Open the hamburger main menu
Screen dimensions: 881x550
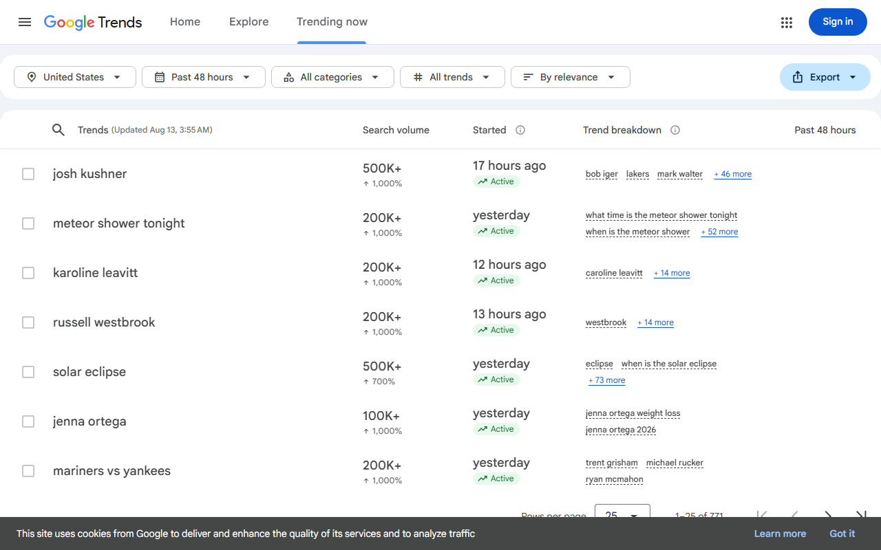coord(25,22)
